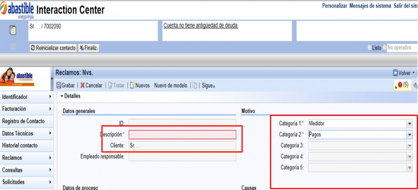Click the red Cancelar X icon

pyautogui.click(x=83, y=86)
